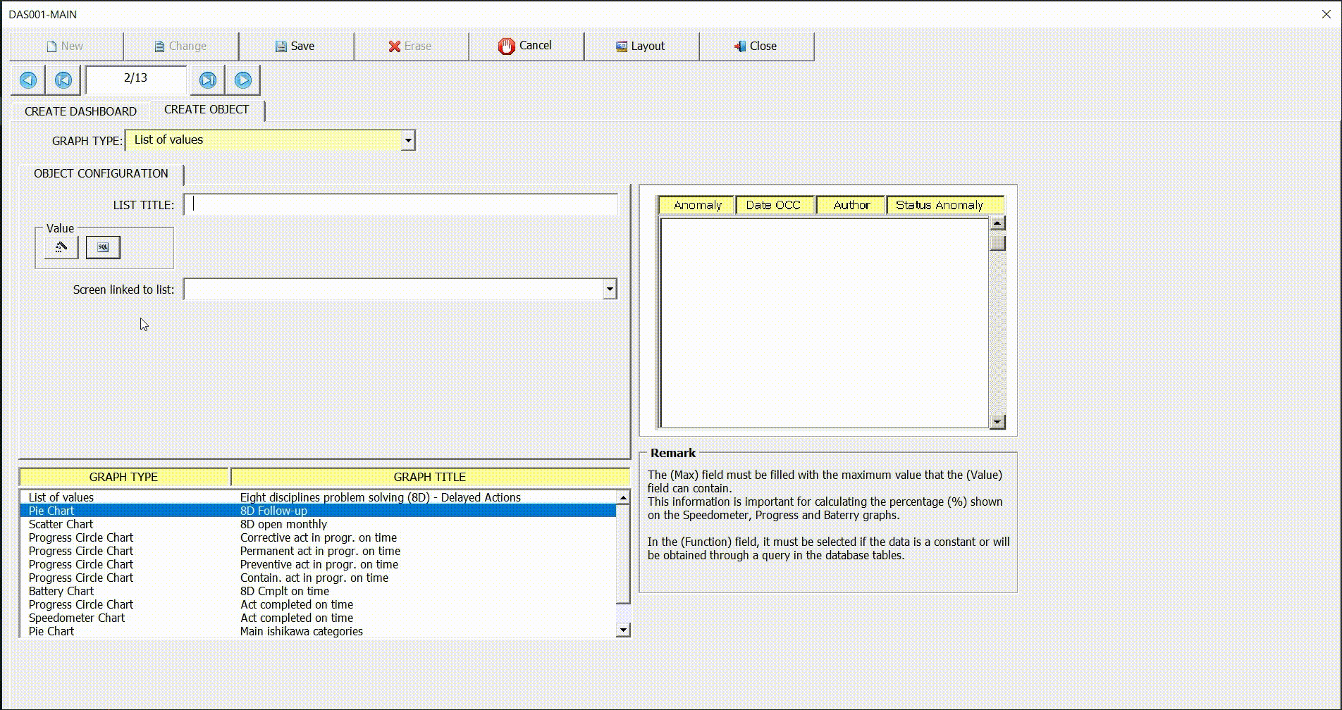Click the Save button
The width and height of the screenshot is (1342, 710).
(x=296, y=46)
